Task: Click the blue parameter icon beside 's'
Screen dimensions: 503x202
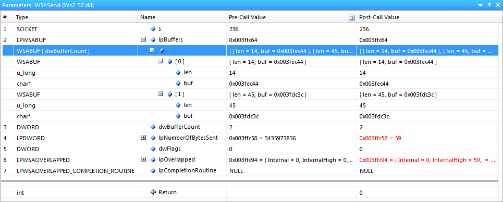Action: pos(153,29)
